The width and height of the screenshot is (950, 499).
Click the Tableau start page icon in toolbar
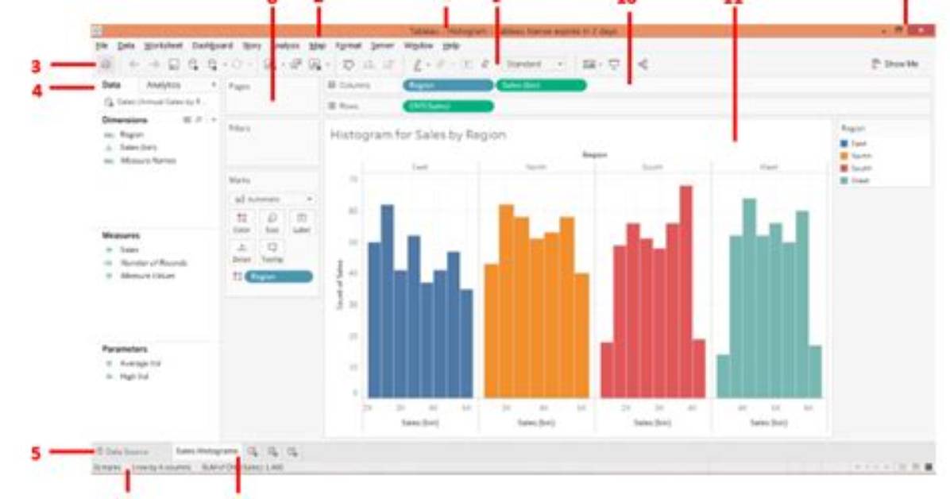pos(106,64)
